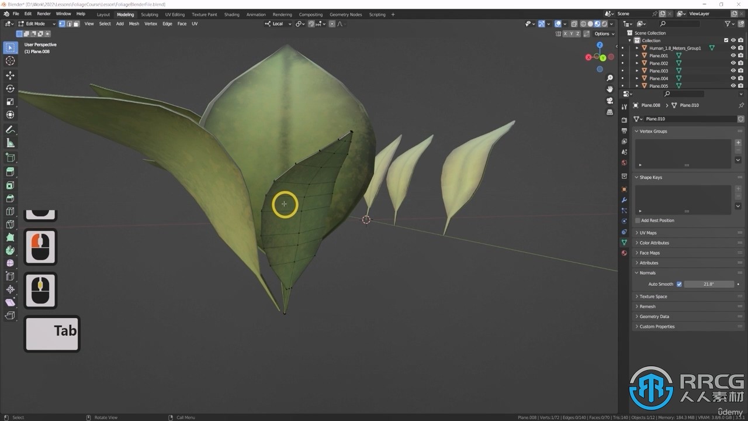748x421 pixels.
Task: Enable the Add Rest Position checkbox
Action: pyautogui.click(x=638, y=220)
